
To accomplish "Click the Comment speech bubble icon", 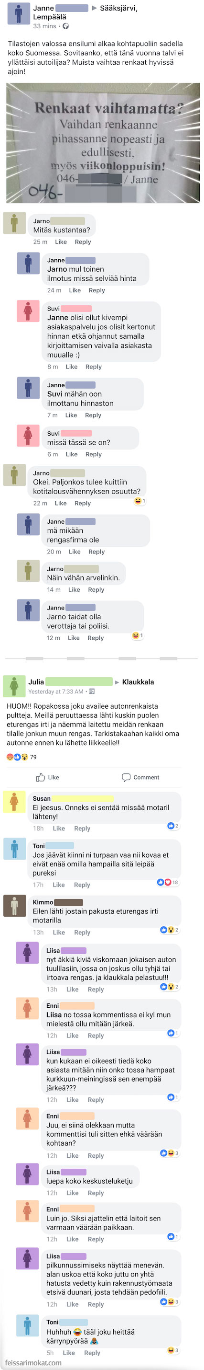I will [126, 778].
